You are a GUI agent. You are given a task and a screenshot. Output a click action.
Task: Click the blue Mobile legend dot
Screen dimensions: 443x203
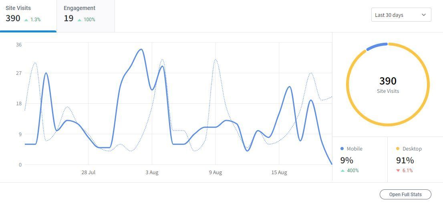point(342,149)
